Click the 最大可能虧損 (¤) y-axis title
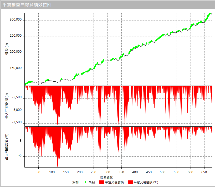The height and width of the screenshot is (187, 215). [x=7, y=106]
